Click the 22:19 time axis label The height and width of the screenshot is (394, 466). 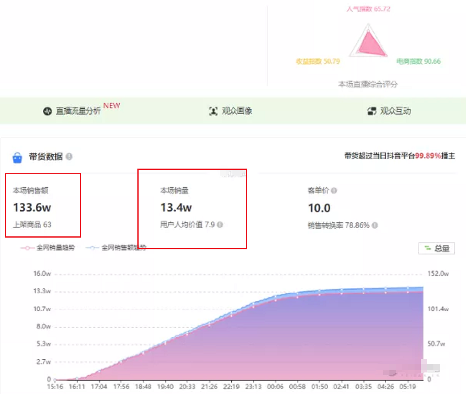231,387
